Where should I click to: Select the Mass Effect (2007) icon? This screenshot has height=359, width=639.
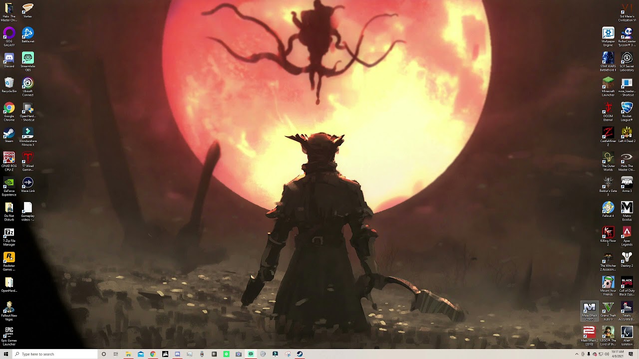[590, 312]
